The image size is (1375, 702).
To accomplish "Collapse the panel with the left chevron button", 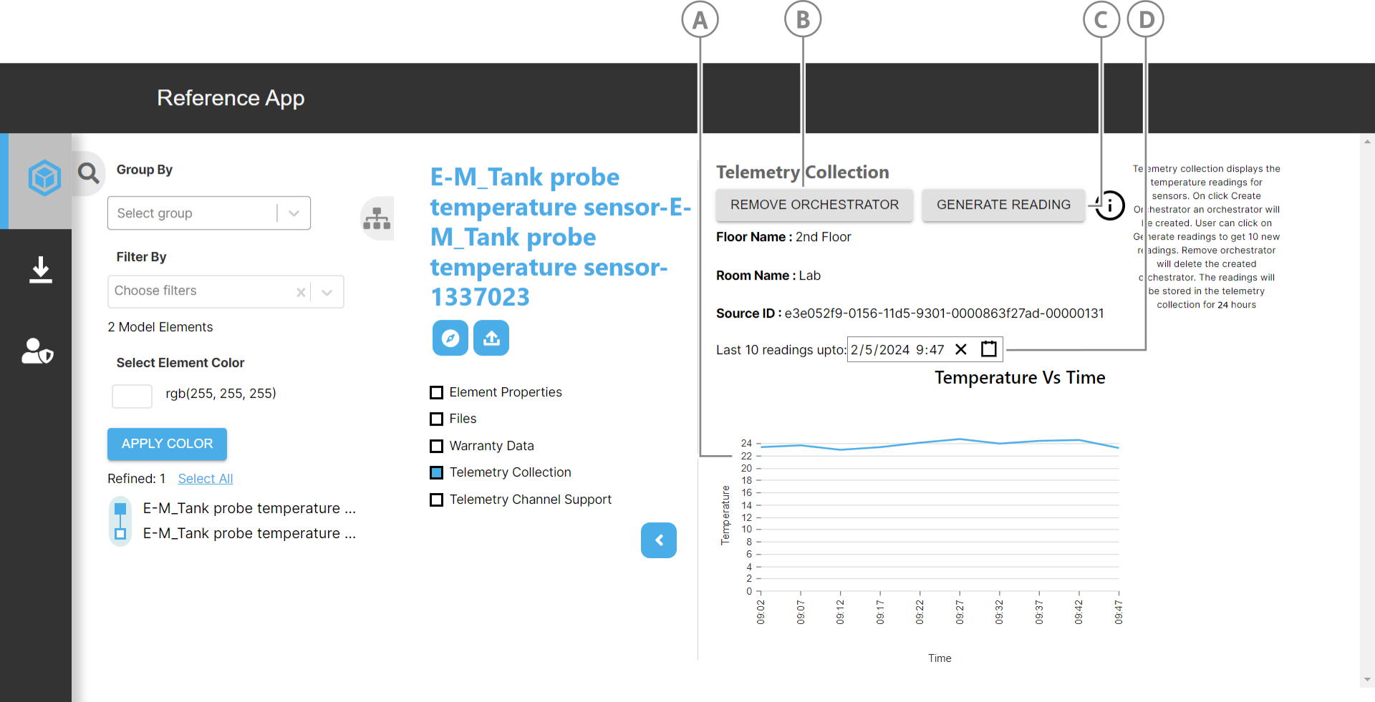I will click(659, 540).
